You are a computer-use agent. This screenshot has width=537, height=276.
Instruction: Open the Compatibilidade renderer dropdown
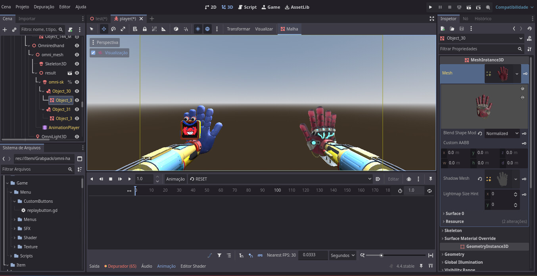[514, 7]
